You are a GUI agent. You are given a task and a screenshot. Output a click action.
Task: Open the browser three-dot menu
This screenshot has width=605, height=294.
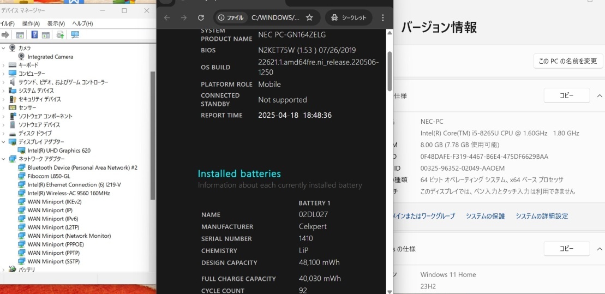[x=383, y=18]
